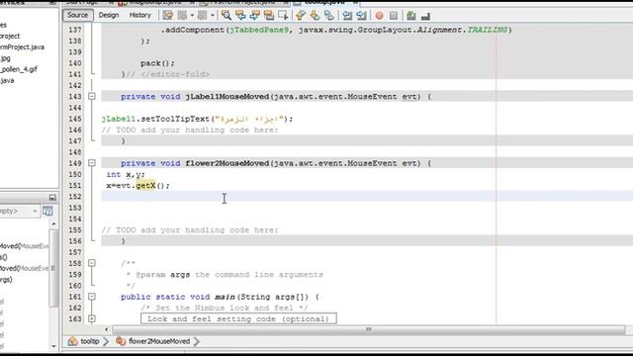Click jLabel1.setToolTipText code text
Screen dimensions: 633x356
point(155,119)
